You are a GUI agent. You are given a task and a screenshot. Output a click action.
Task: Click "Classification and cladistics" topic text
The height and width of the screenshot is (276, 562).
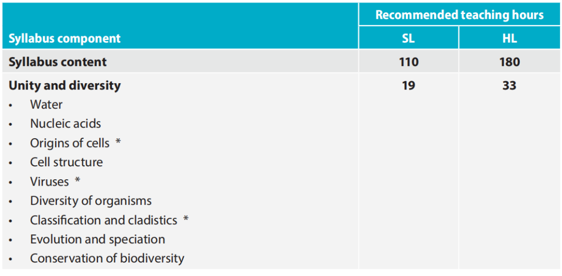click(104, 220)
